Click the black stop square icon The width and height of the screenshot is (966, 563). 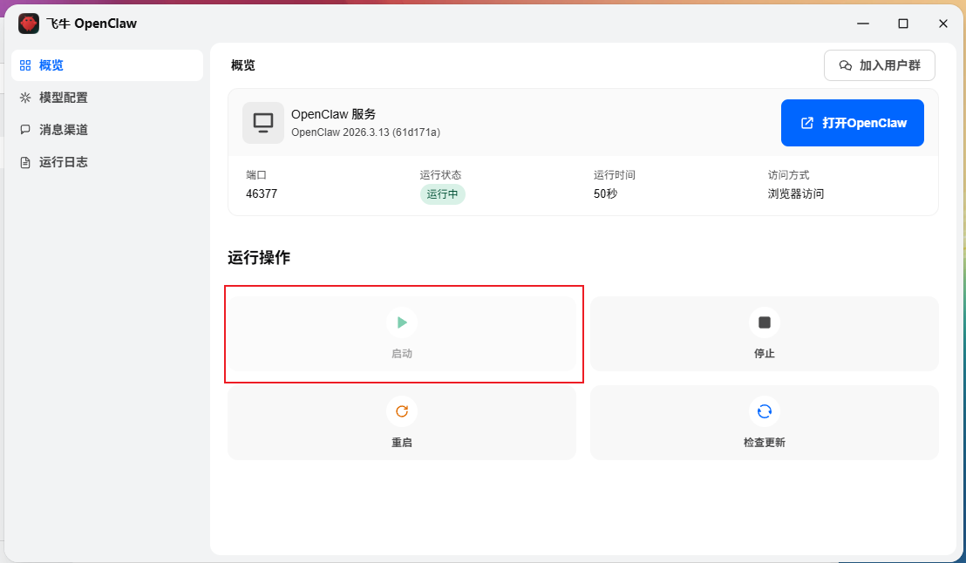pos(764,322)
